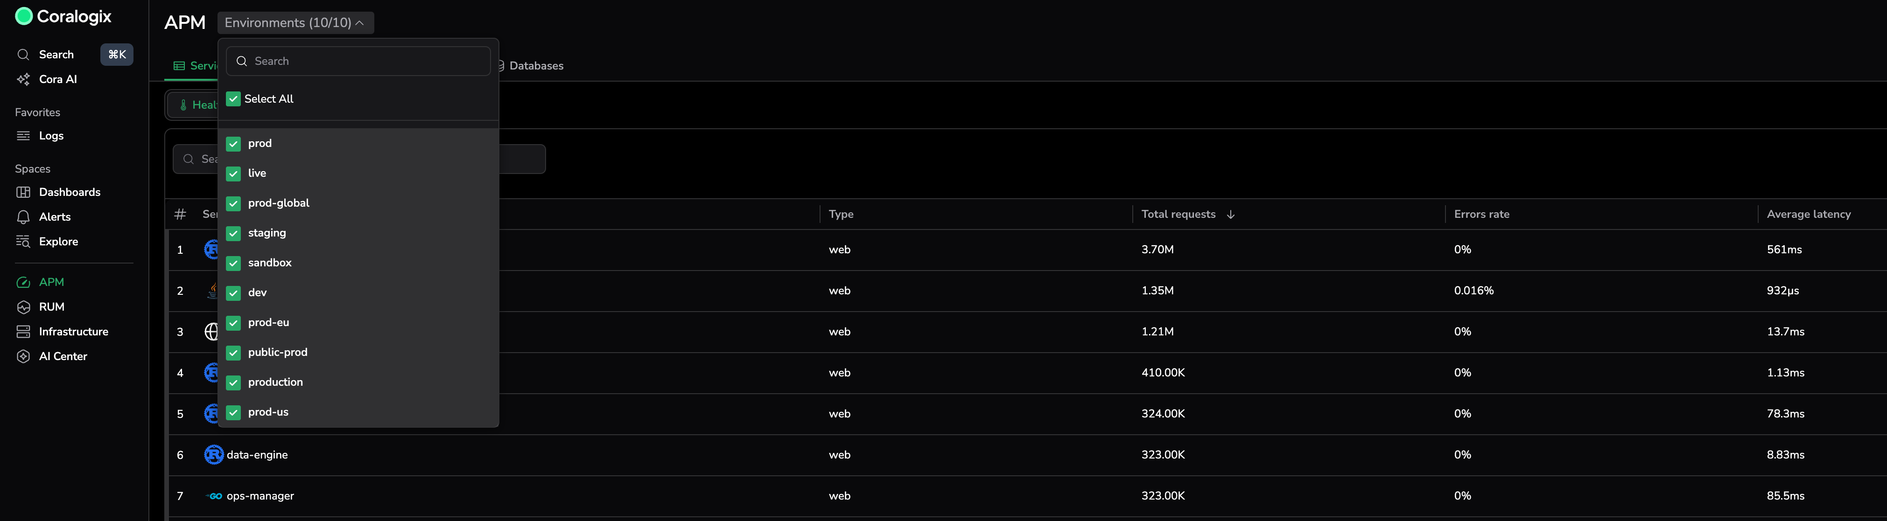Viewport: 1887px width, 521px height.
Task: Sort by Total requests column arrow
Action: pyautogui.click(x=1231, y=215)
